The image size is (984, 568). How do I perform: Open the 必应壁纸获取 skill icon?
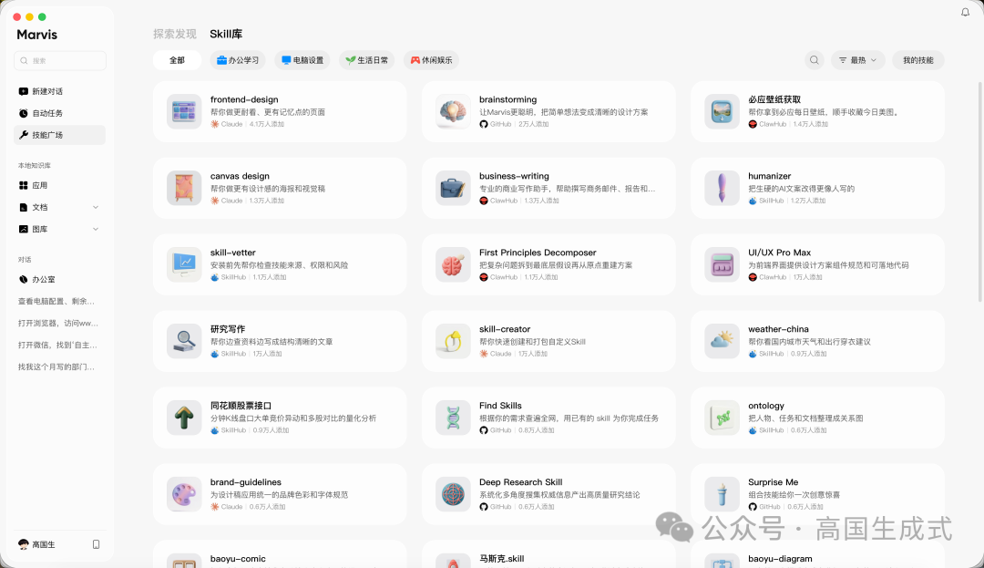(x=722, y=112)
